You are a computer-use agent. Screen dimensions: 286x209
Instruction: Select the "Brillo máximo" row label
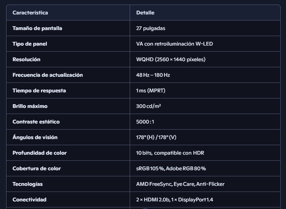[x=30, y=106]
